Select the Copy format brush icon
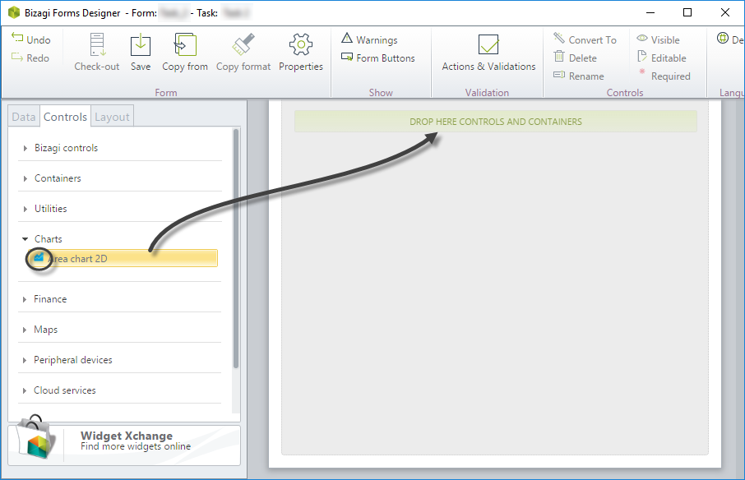This screenshot has width=745, height=480. [x=243, y=44]
